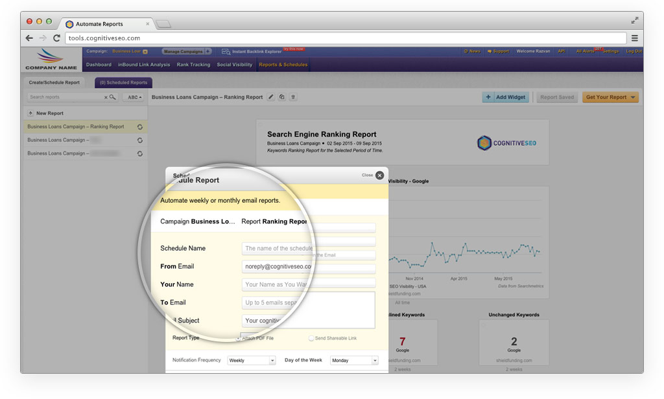Click the pencil edit icon beside the report title

271,97
